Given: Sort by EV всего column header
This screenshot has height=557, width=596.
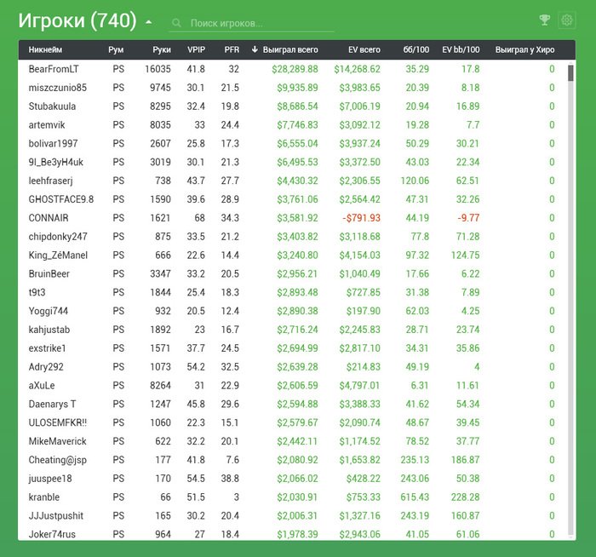Looking at the screenshot, I should tap(364, 49).
